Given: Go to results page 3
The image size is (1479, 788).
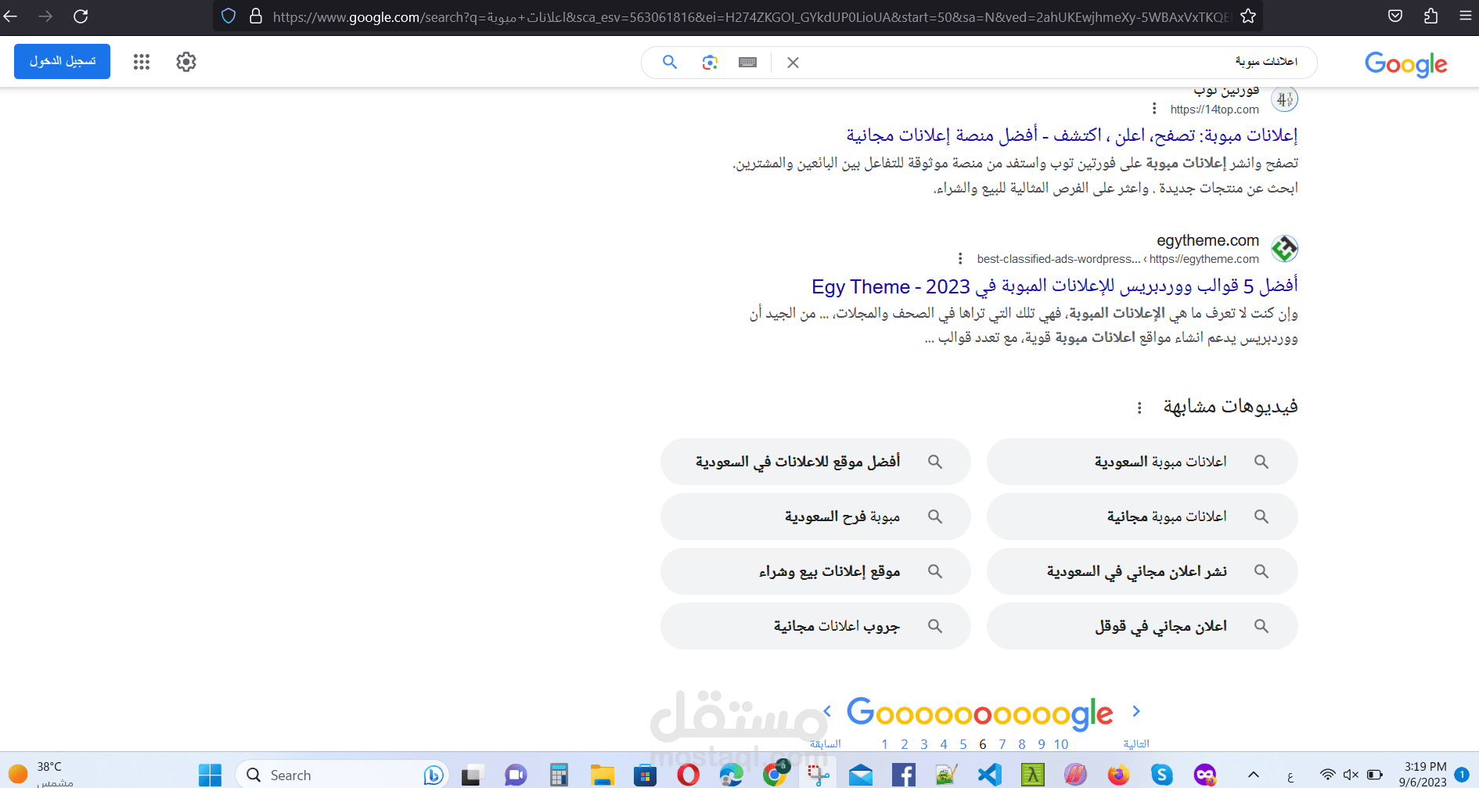Looking at the screenshot, I should [x=924, y=744].
